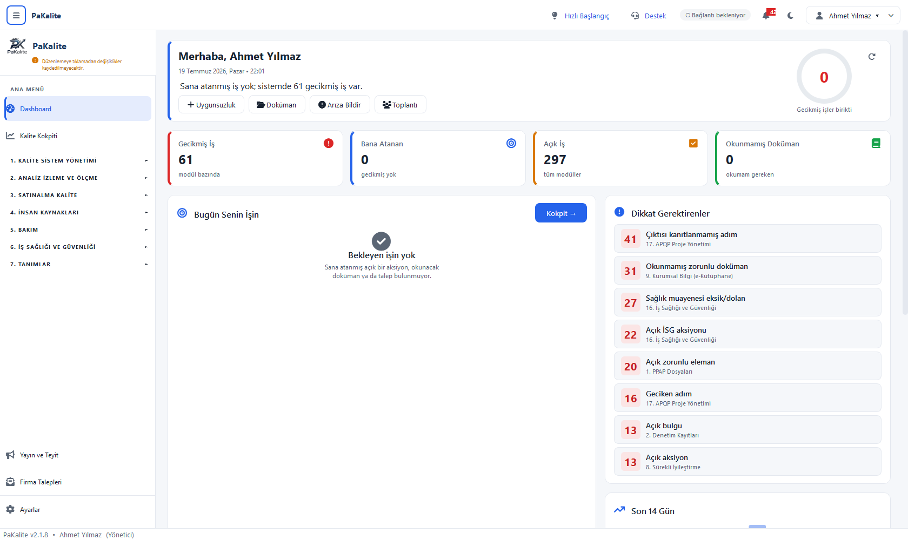Expand 5. Bakım section

(78, 230)
